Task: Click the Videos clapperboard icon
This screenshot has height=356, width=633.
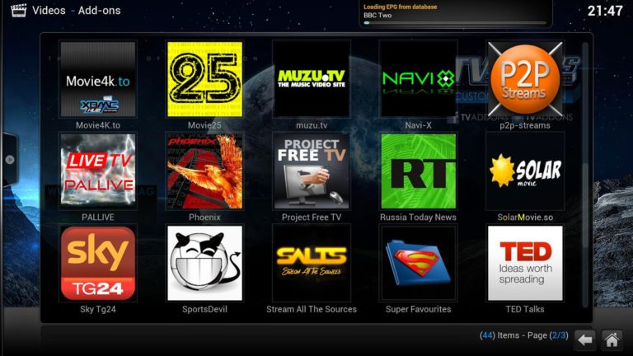Action: click(19, 10)
